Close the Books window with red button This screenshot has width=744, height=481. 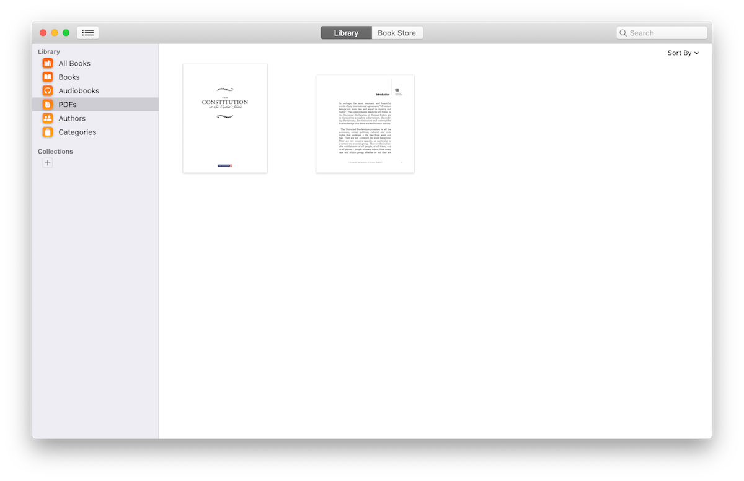click(x=43, y=33)
